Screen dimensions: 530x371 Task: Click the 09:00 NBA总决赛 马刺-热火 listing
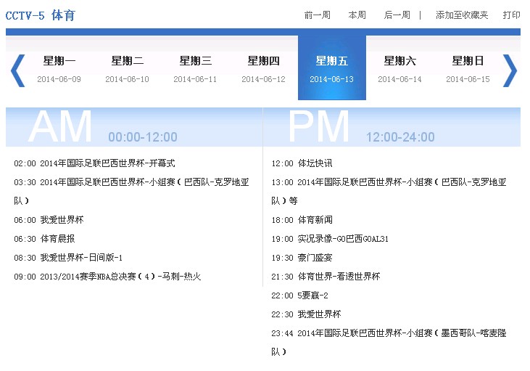(x=107, y=277)
